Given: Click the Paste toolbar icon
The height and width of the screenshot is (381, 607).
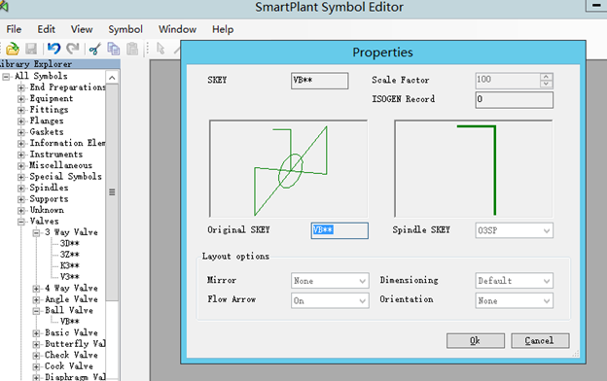Looking at the screenshot, I should click(x=132, y=49).
